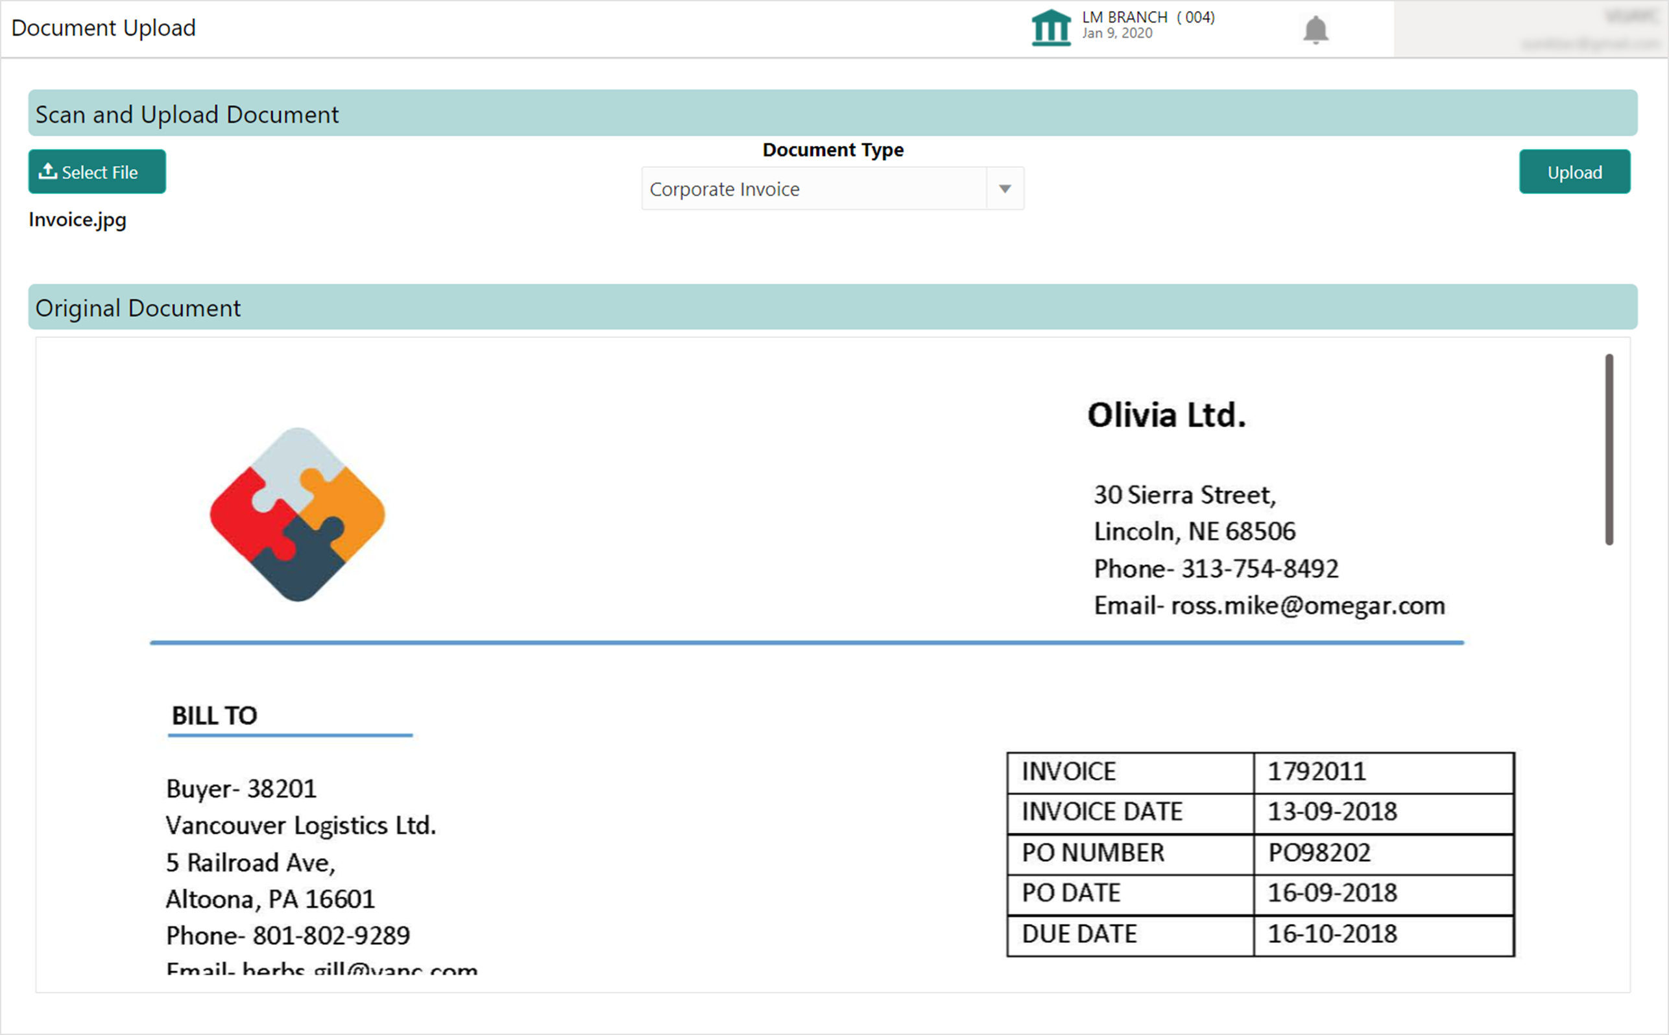
Task: Open Corporate Invoice combo box field
Action: point(813,189)
